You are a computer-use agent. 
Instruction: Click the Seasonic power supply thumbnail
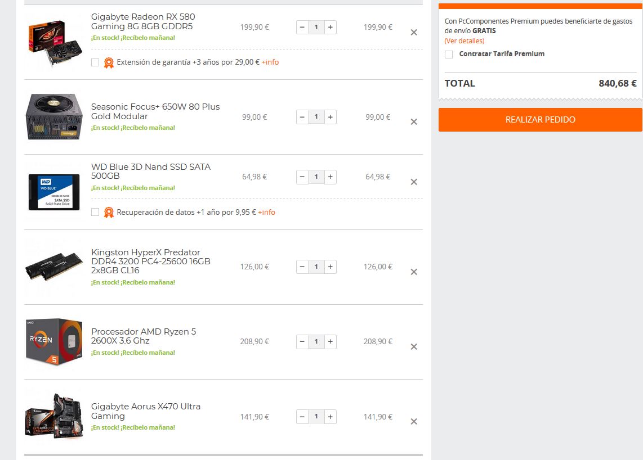point(54,117)
